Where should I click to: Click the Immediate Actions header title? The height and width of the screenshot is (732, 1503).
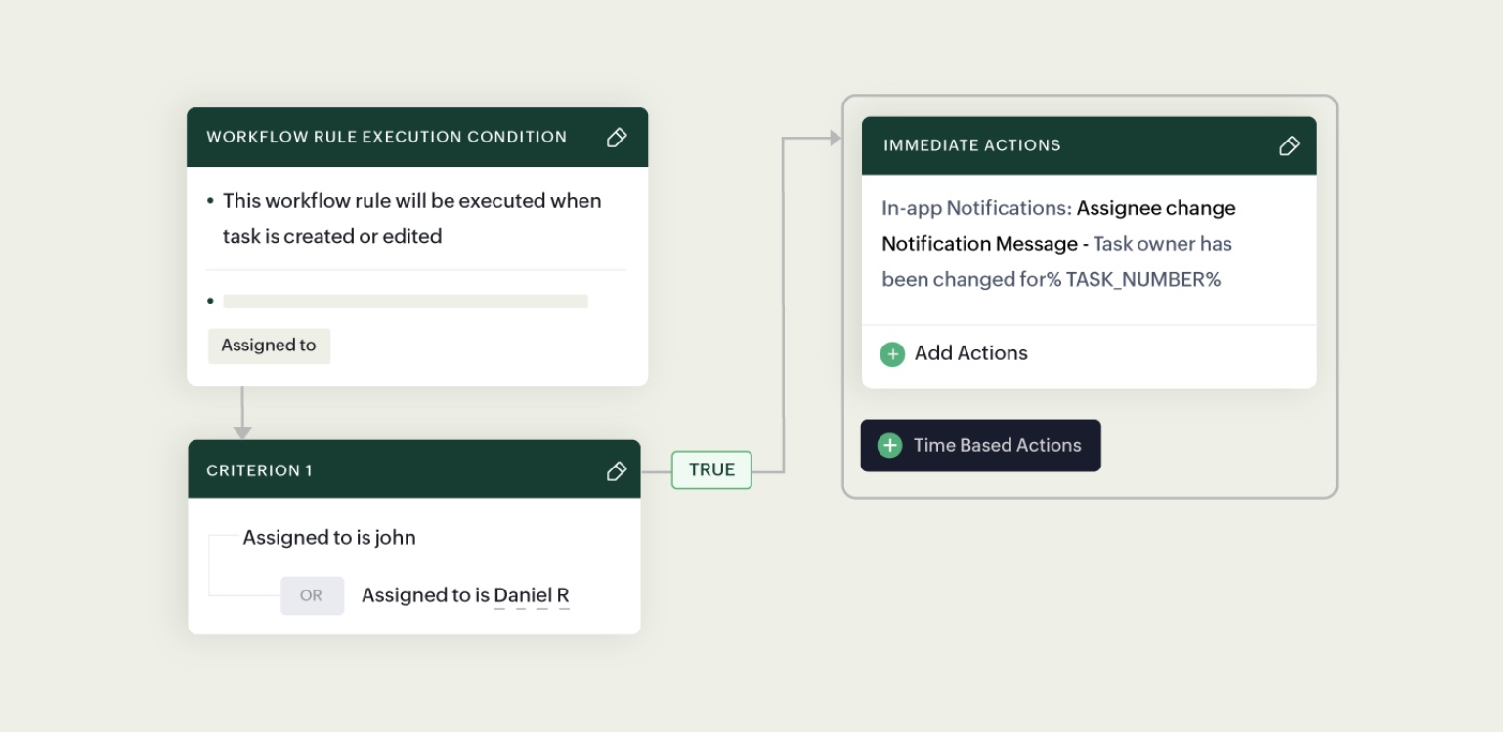pos(971,145)
